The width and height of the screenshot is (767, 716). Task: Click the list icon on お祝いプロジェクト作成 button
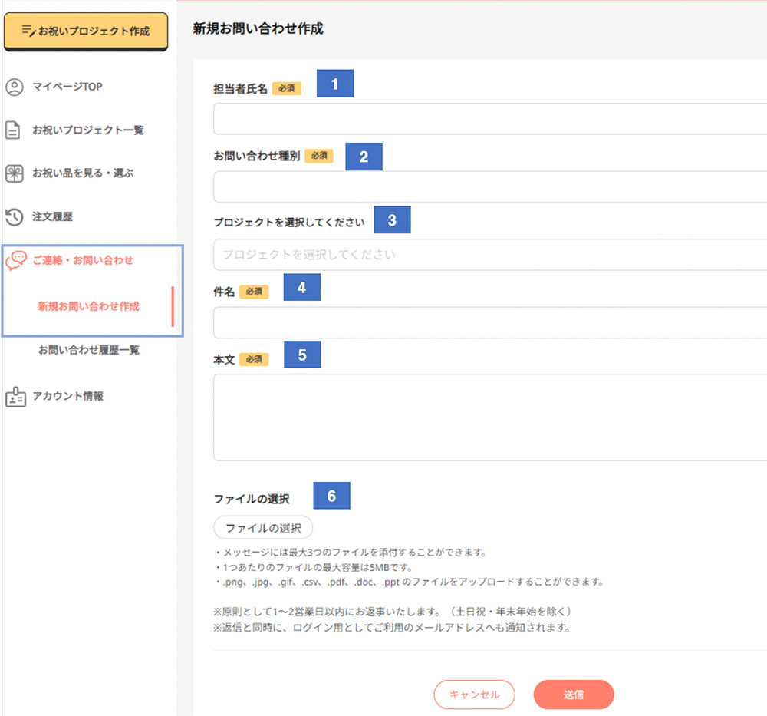pyautogui.click(x=28, y=31)
